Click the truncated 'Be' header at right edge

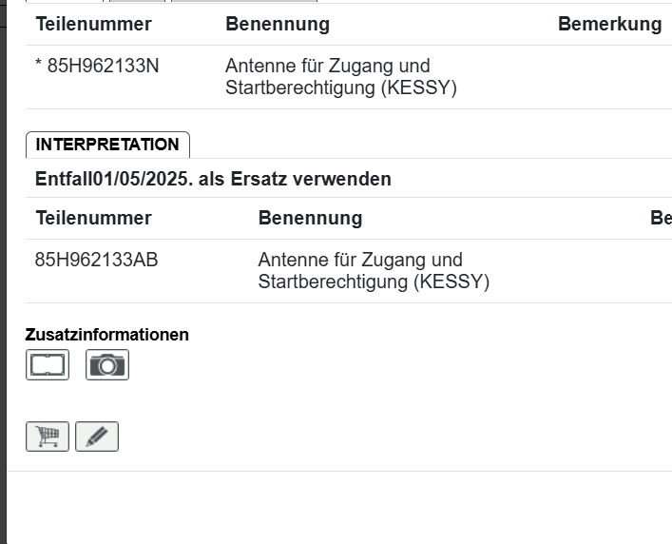pos(661,218)
